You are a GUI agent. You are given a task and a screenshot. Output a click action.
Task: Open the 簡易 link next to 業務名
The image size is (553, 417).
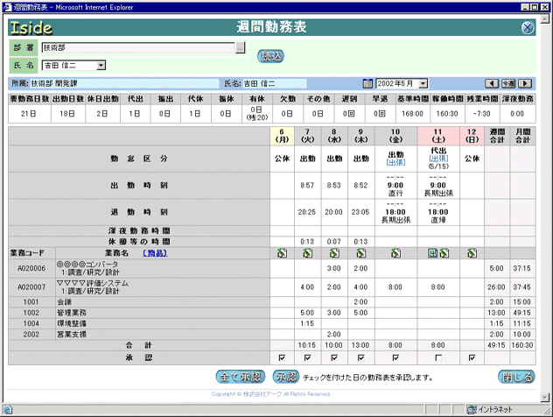[155, 253]
